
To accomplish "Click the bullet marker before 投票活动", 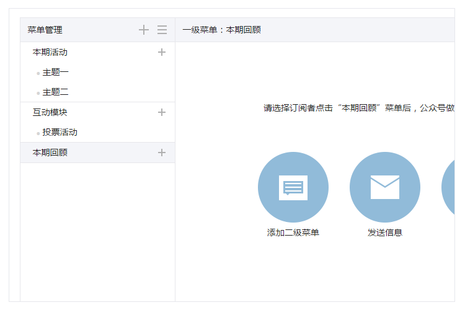I will click(x=38, y=133).
